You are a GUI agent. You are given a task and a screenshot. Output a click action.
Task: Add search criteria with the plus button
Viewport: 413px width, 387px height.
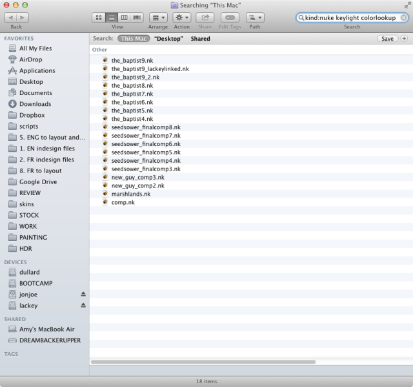(404, 39)
